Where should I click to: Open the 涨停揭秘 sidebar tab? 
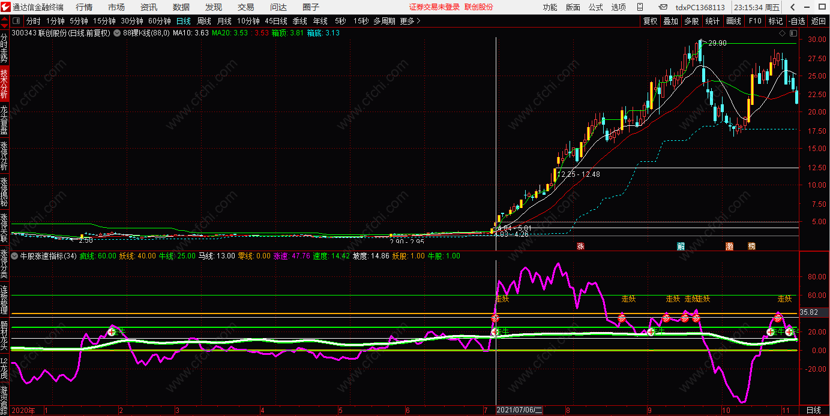pos(4,191)
